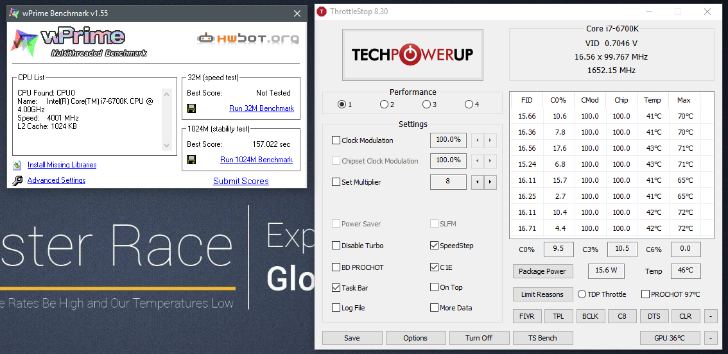Screen dimensions: 728x354
Task: Decrease Clock Modulation with left arrow
Action: (x=477, y=140)
